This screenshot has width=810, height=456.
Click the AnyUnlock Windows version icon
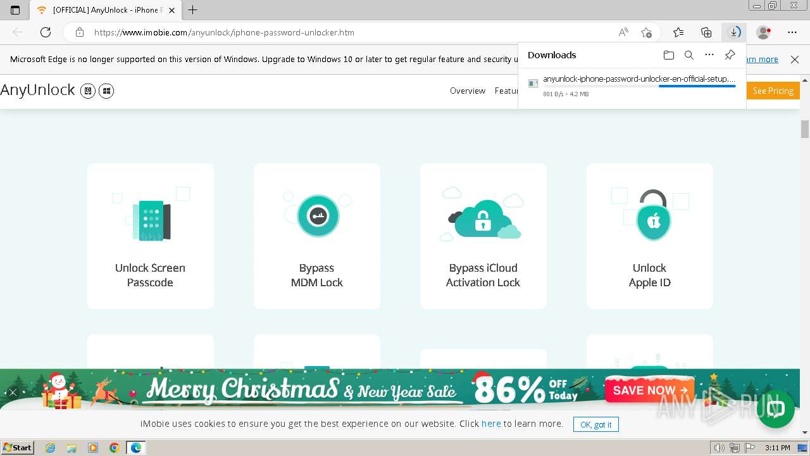(x=106, y=91)
